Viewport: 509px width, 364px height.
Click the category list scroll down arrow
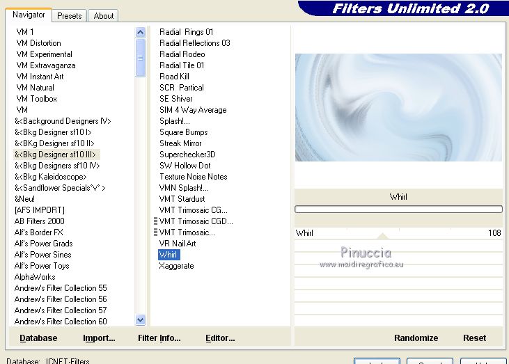point(140,320)
